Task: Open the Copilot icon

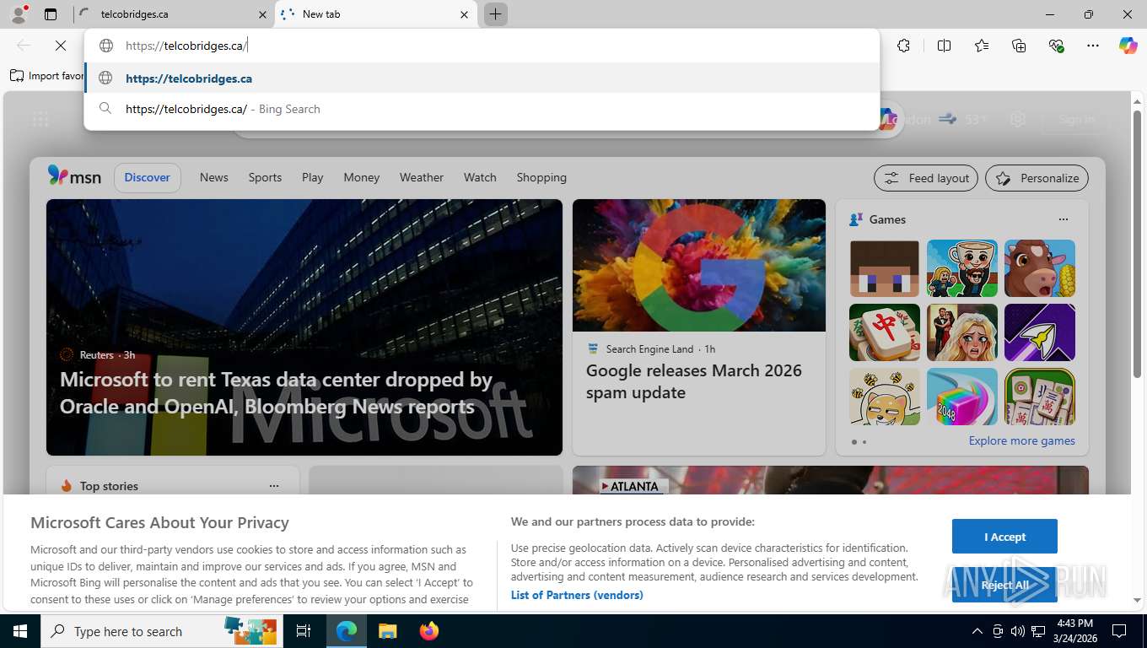Action: point(1128,46)
